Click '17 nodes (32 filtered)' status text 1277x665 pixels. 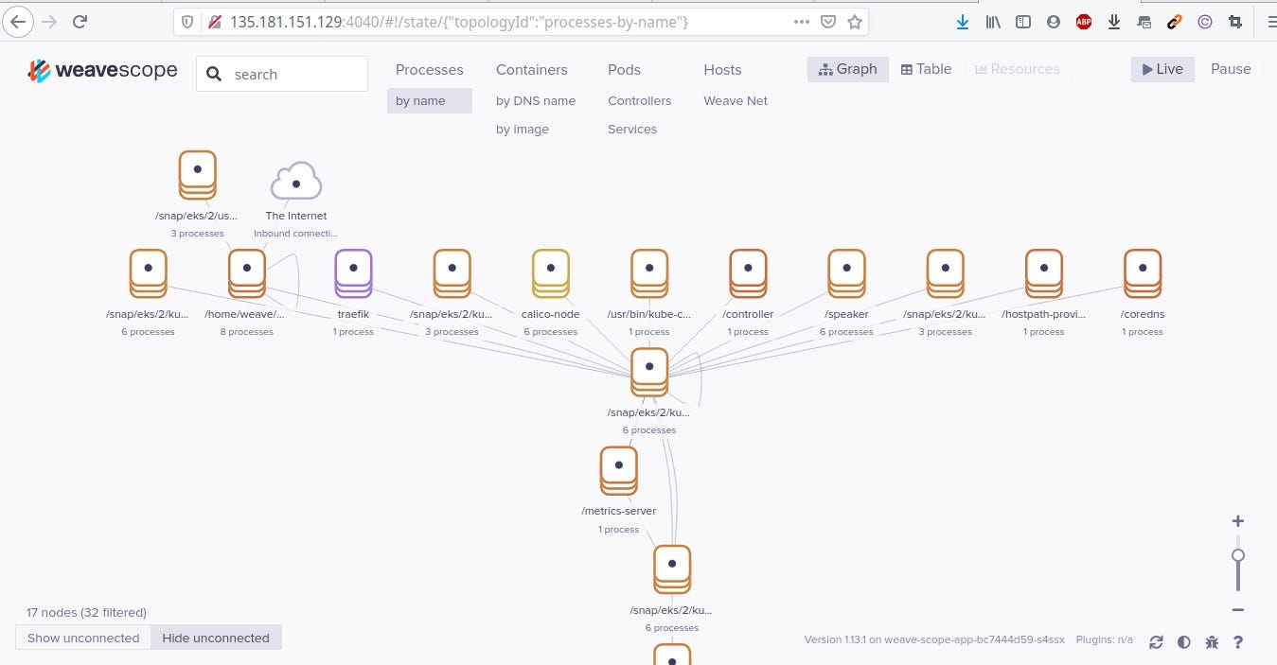pos(86,612)
